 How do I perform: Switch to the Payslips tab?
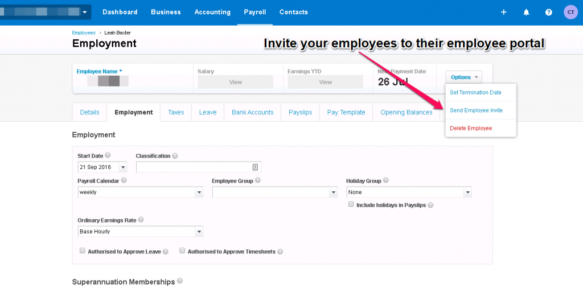300,112
